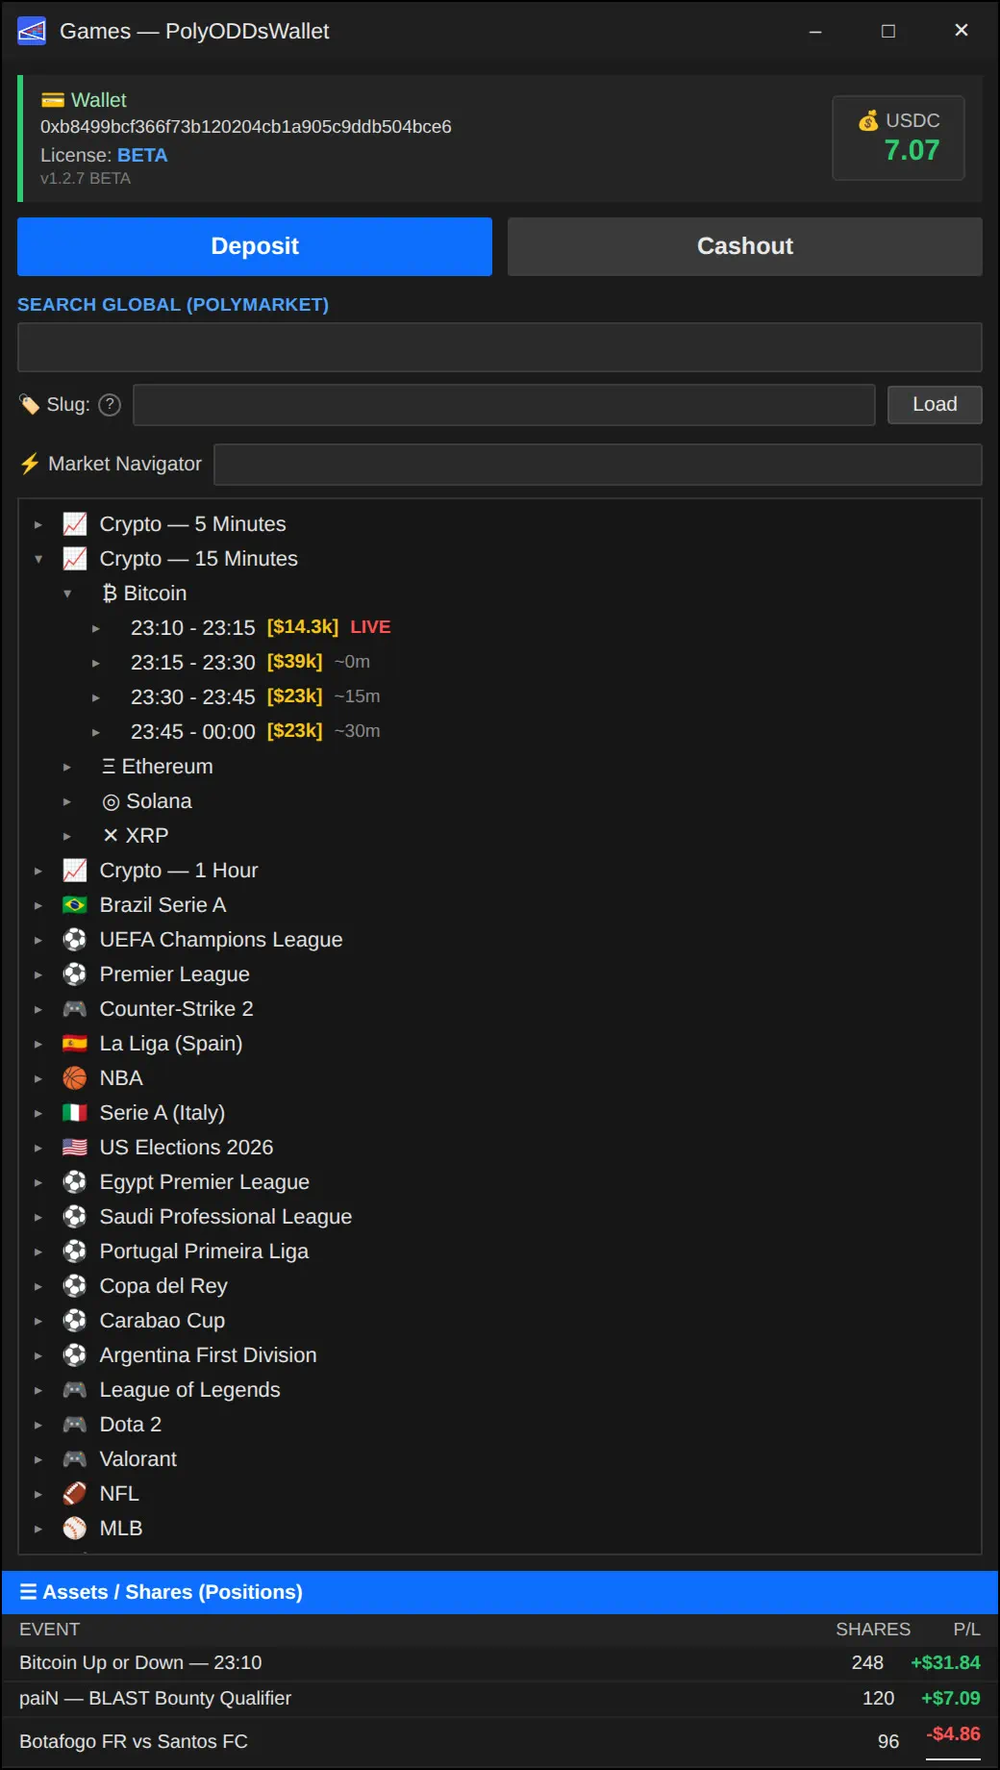Expand the XRP node
This screenshot has height=1770, width=1000.
[67, 836]
